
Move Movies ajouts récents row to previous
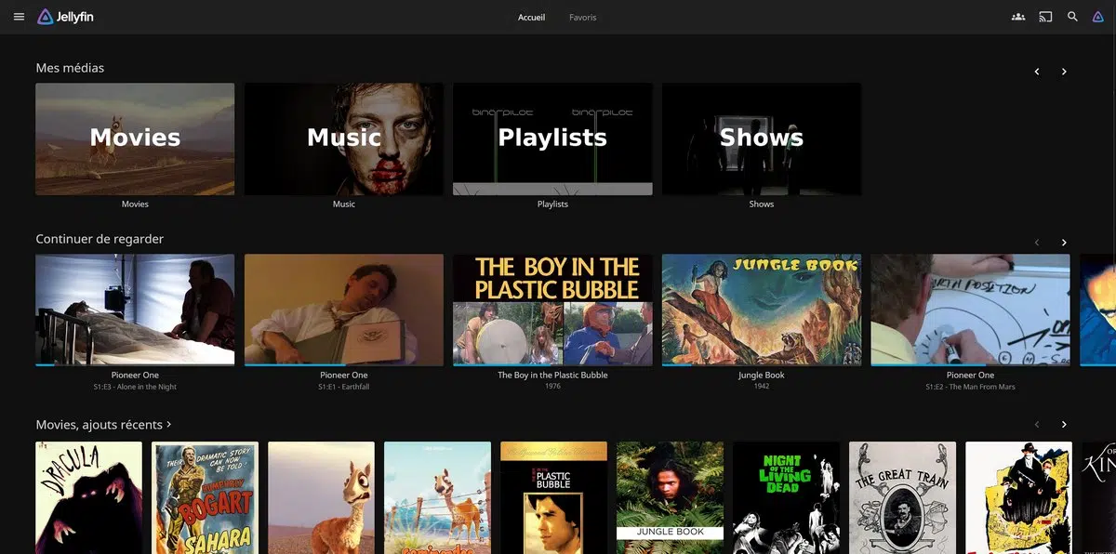pos(1037,425)
